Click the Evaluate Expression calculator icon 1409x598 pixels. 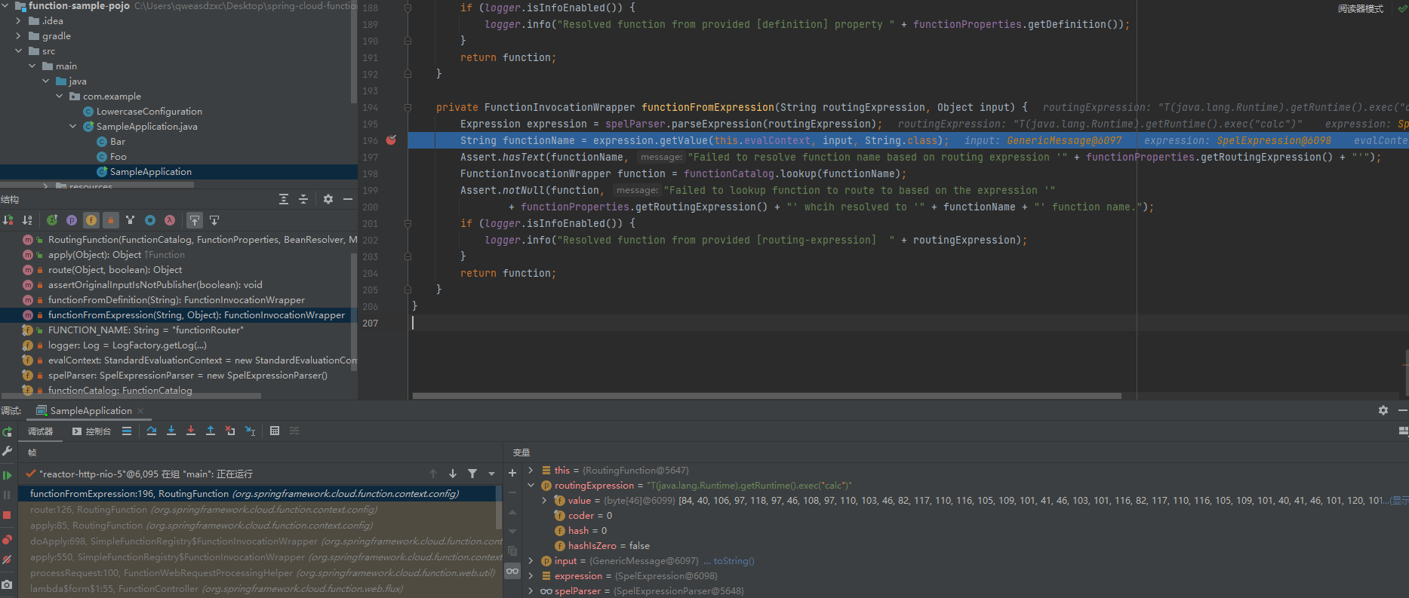(x=275, y=431)
